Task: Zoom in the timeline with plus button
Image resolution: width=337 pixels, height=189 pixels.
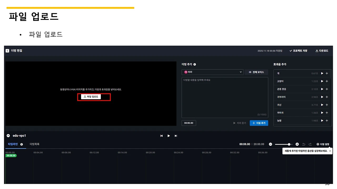Action: coord(297,144)
